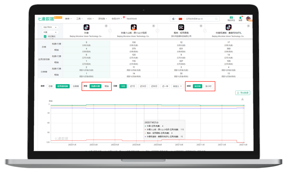
Task: Remove 抖音极速版 from the comparison
Action: (248, 26)
